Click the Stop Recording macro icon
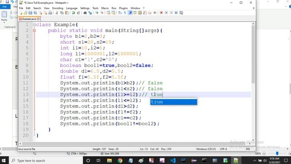Screen dimensions: 291x164 pyautogui.click(x=166, y=13)
